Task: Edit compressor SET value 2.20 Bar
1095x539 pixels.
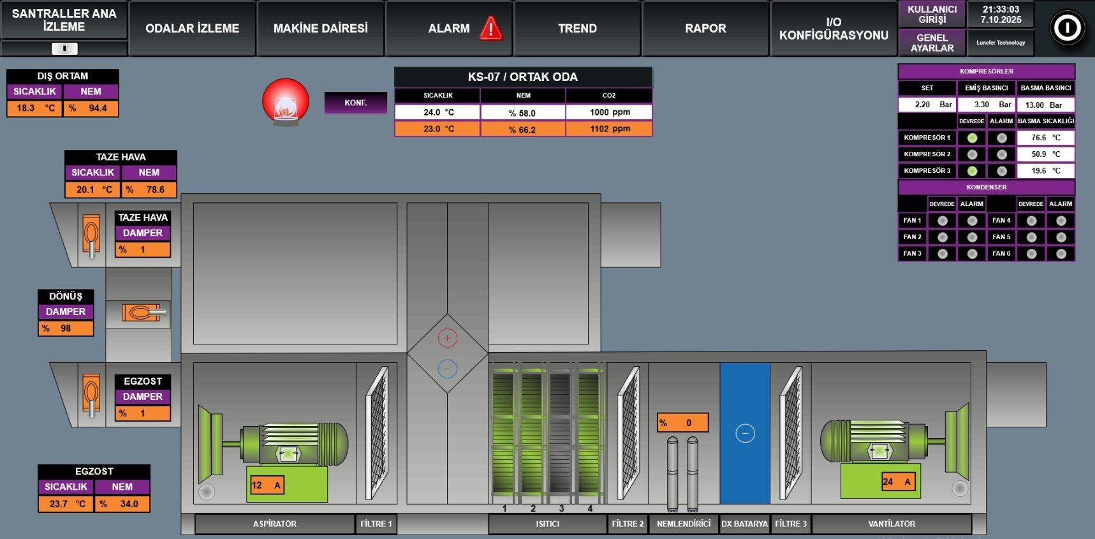Action: 927,105
